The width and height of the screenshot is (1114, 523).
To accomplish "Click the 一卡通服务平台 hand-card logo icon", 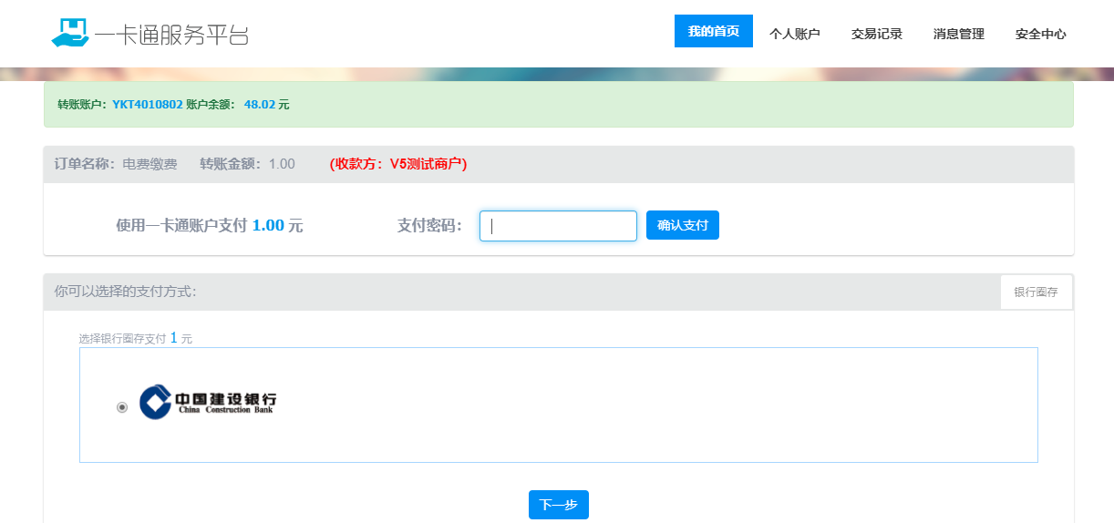I will [70, 33].
